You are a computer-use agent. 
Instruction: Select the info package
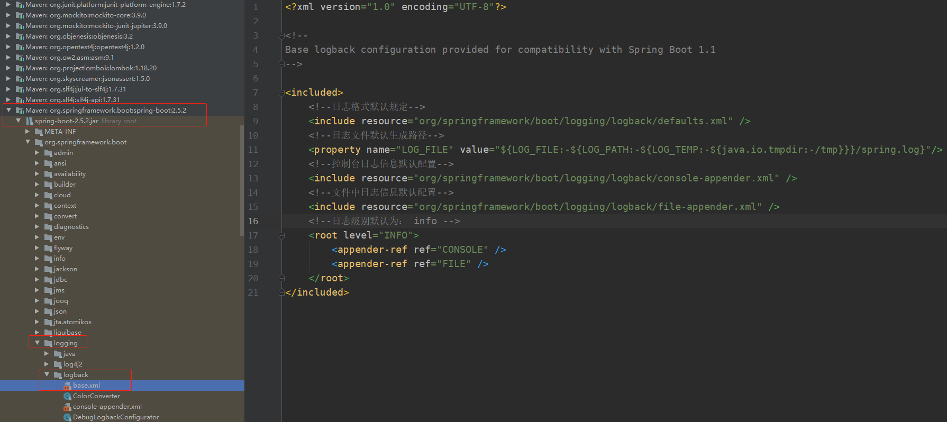tap(59, 258)
